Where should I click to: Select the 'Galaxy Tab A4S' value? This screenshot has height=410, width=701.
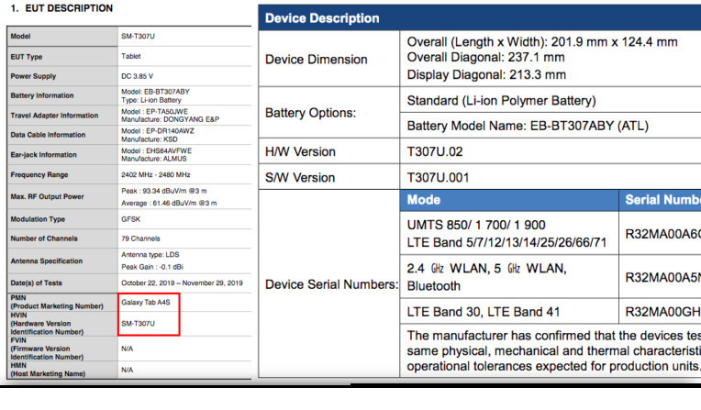click(x=146, y=303)
